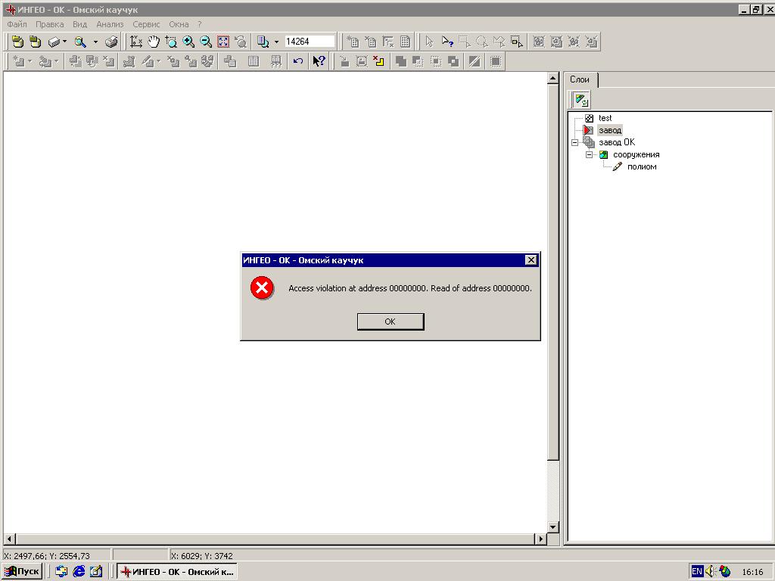The height and width of the screenshot is (581, 775).
Task: Select the small-rectangle pointer selection tool
Action: tap(516, 42)
